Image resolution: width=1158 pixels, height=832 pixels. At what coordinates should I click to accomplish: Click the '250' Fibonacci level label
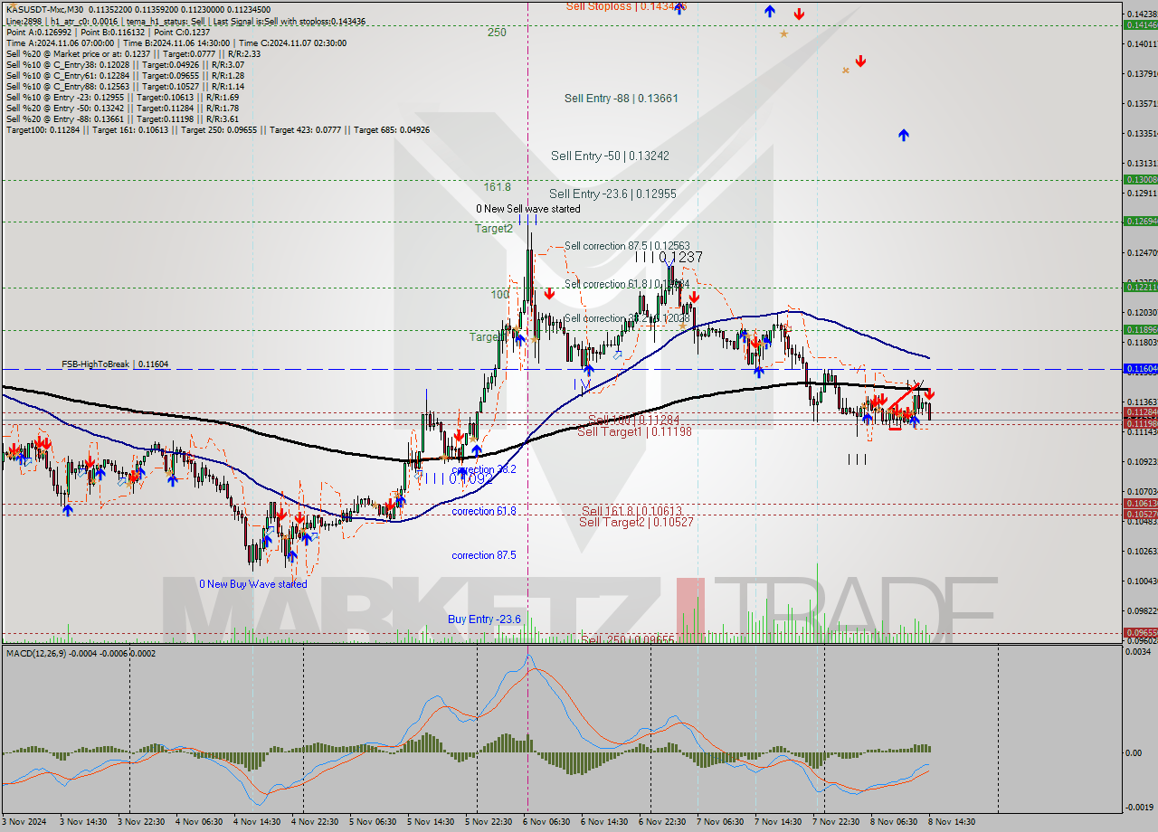497,32
